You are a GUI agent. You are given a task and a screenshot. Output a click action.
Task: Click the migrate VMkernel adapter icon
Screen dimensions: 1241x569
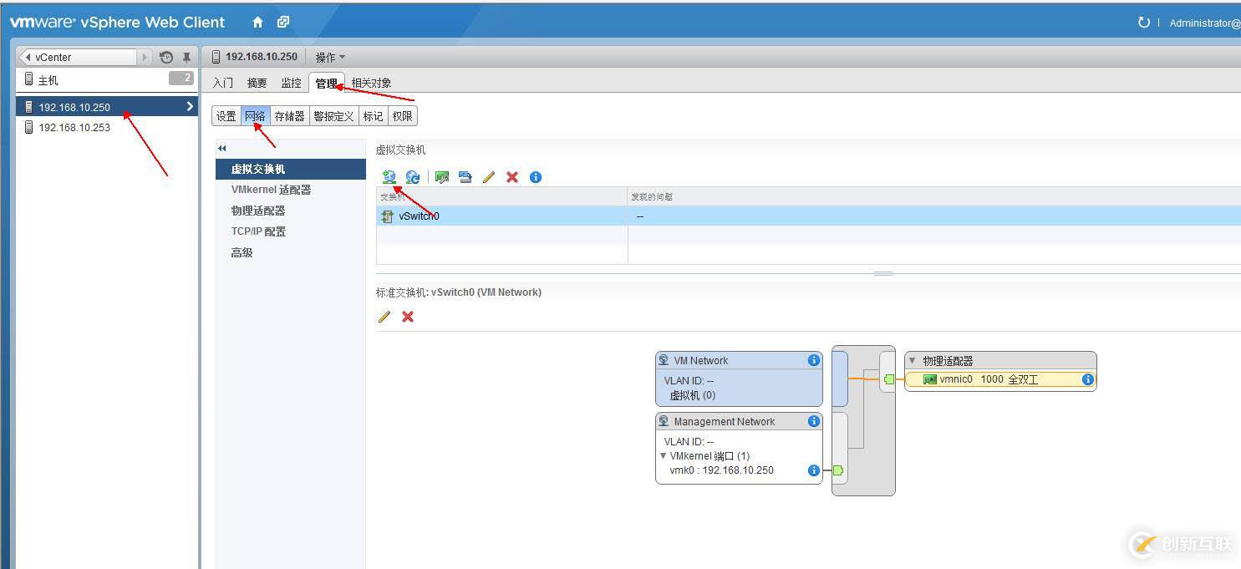[465, 177]
